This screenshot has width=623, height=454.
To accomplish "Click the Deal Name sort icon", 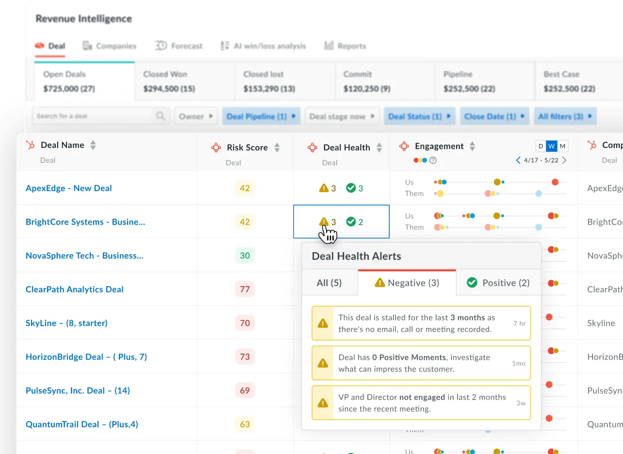I will point(93,145).
